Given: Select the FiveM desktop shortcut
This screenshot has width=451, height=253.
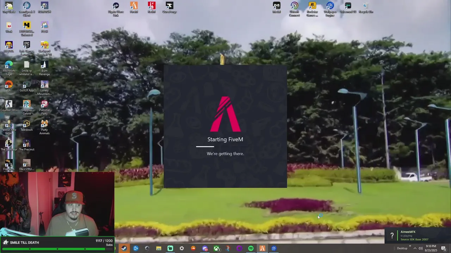Looking at the screenshot, I should coord(134,8).
